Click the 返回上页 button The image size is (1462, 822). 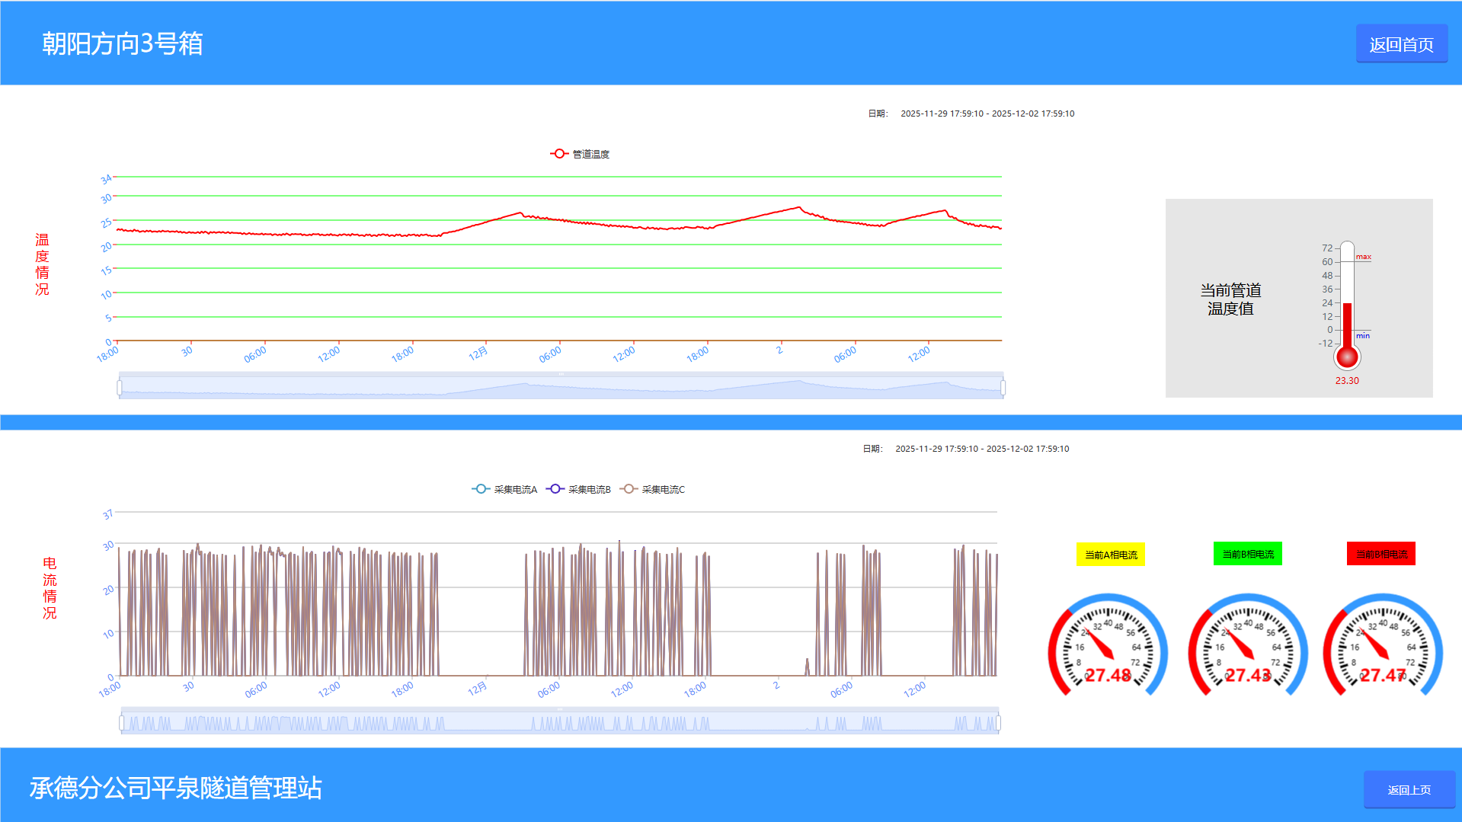tap(1409, 790)
